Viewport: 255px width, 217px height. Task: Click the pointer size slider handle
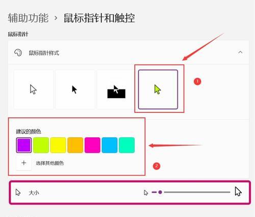point(160,192)
